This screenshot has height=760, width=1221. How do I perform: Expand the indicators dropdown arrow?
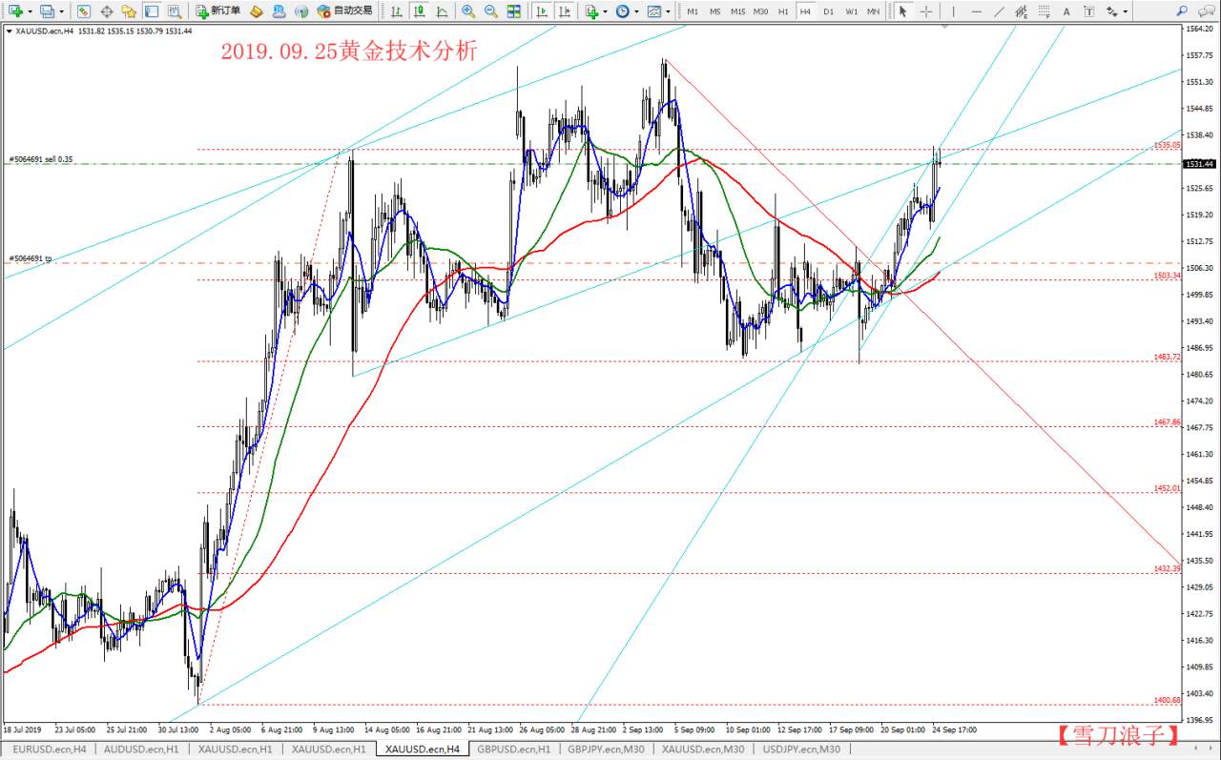tap(606, 11)
